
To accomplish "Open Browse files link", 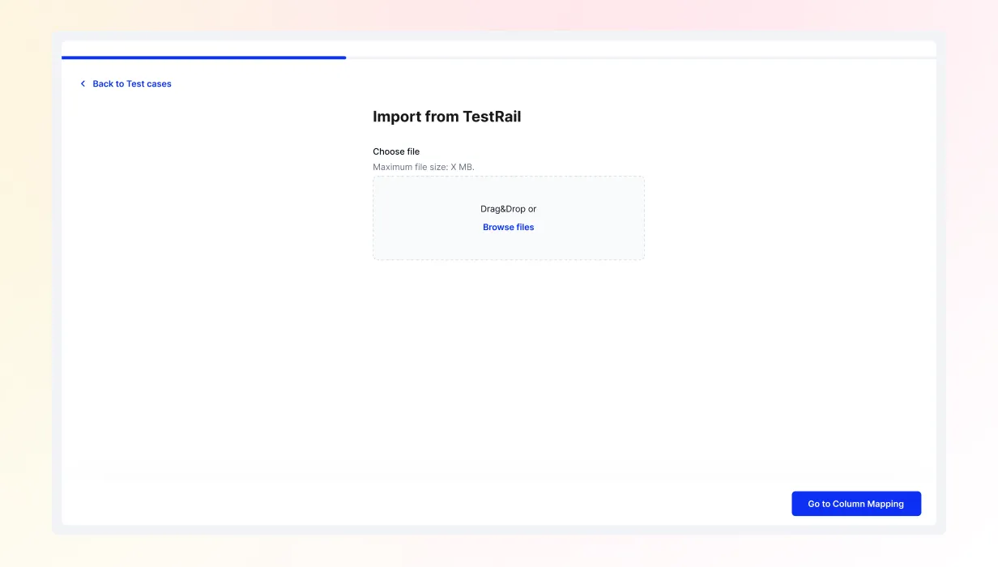I will (509, 227).
